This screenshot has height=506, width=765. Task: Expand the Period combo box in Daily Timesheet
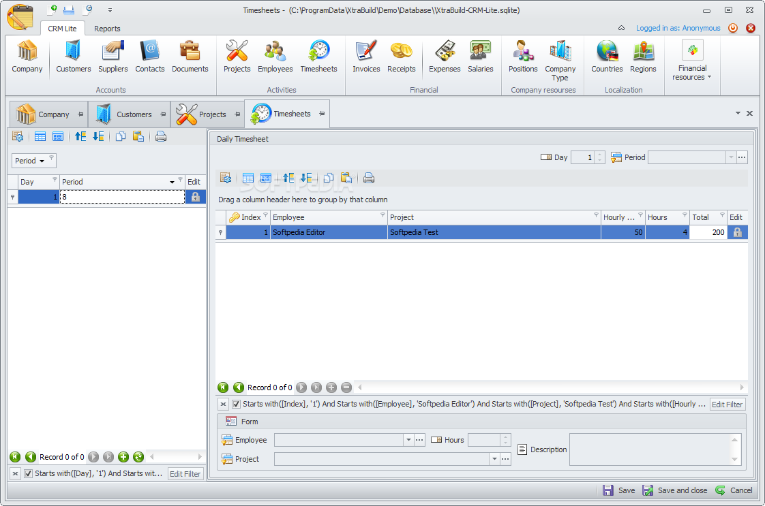pos(731,157)
